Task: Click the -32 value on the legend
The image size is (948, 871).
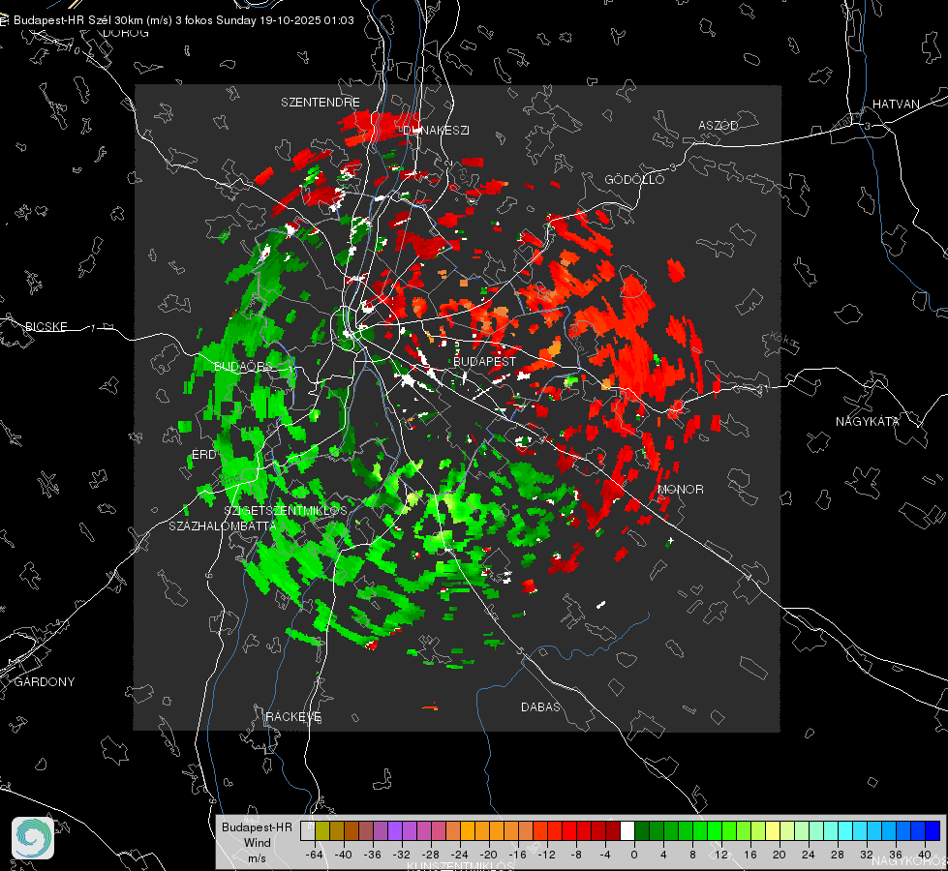Action: click(401, 855)
